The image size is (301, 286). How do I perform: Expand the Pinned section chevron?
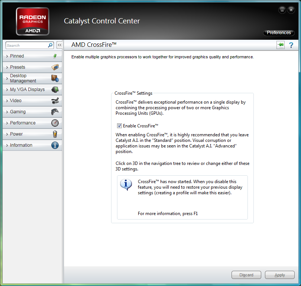click(7, 56)
